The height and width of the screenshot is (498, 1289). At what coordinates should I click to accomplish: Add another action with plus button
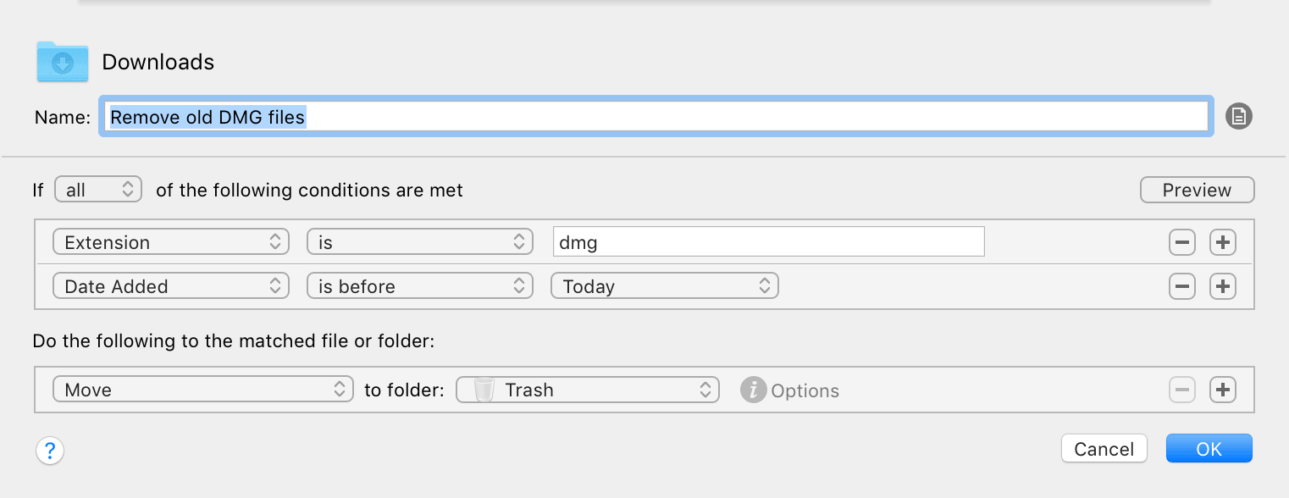pos(1222,390)
